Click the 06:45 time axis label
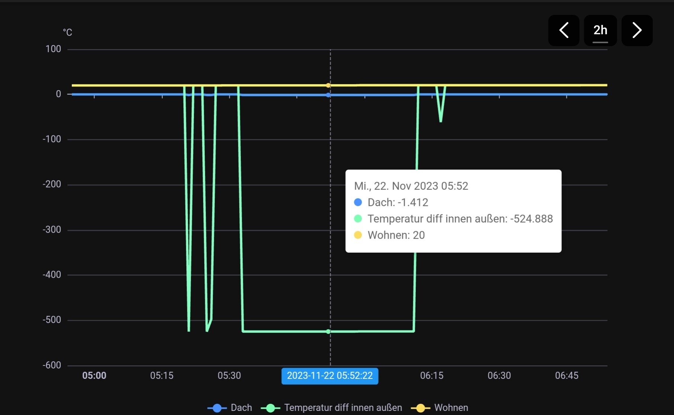 (x=567, y=376)
